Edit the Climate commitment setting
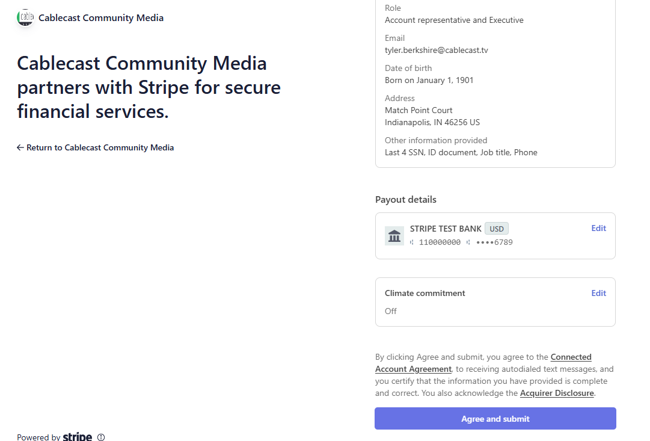This screenshot has height=441, width=650. (599, 294)
